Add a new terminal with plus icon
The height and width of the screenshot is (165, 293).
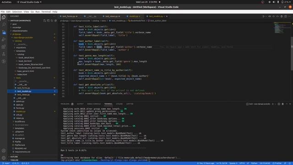coord(273,104)
